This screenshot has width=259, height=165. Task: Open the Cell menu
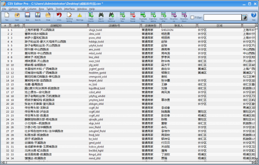(x=23, y=9)
